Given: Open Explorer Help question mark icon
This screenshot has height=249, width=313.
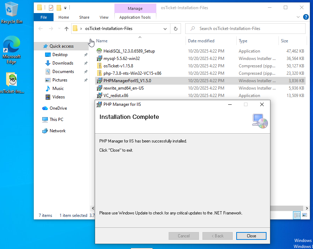Looking at the screenshot, I should (x=306, y=17).
